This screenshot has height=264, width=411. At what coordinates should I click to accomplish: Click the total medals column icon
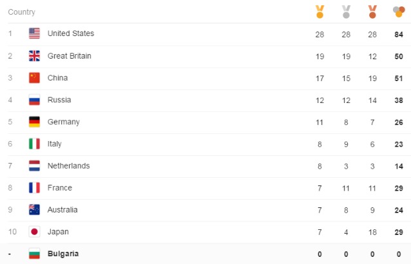pyautogui.click(x=399, y=12)
